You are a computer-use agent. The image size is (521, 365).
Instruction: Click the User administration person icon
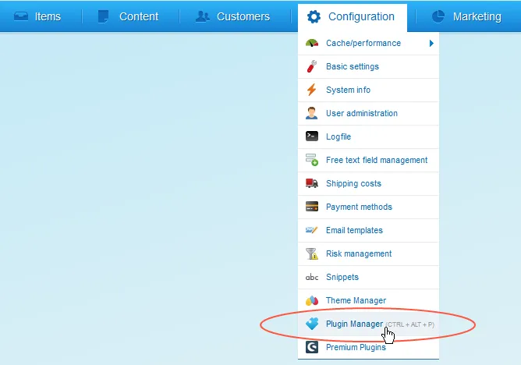(x=311, y=113)
